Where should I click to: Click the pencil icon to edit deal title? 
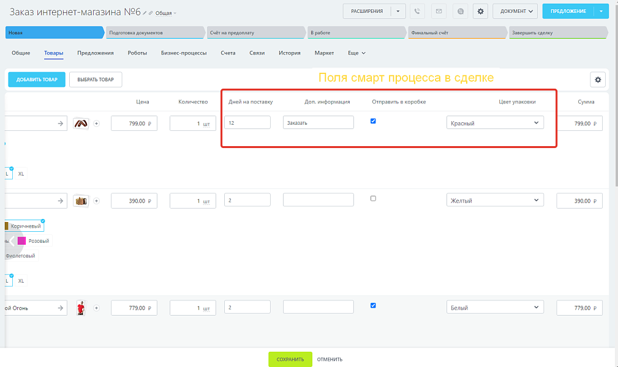click(145, 12)
